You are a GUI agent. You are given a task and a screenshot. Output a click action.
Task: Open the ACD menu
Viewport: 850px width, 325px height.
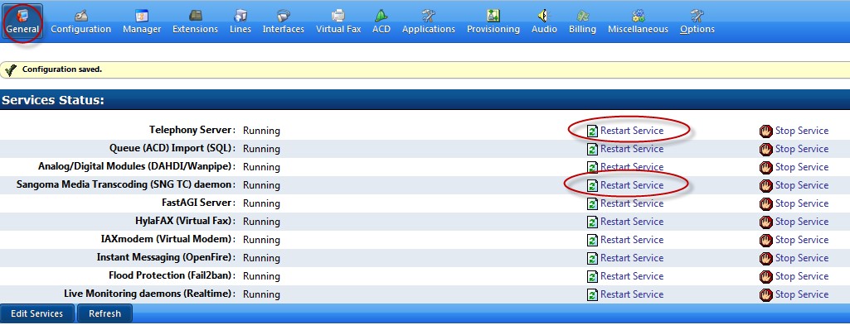(381, 22)
